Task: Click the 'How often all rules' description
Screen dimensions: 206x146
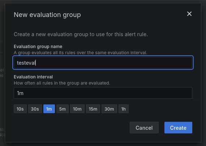Action: 62,83
